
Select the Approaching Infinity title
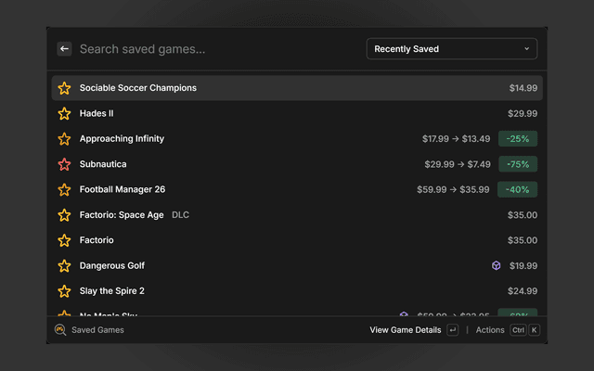(x=122, y=139)
